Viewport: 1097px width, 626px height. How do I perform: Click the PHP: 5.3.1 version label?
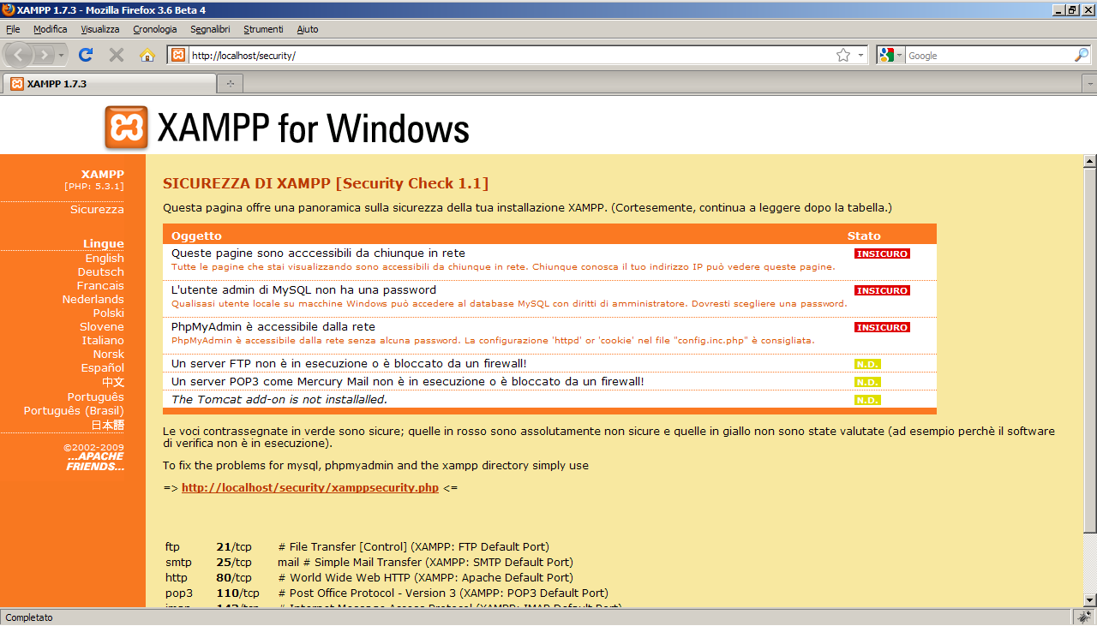coord(94,186)
